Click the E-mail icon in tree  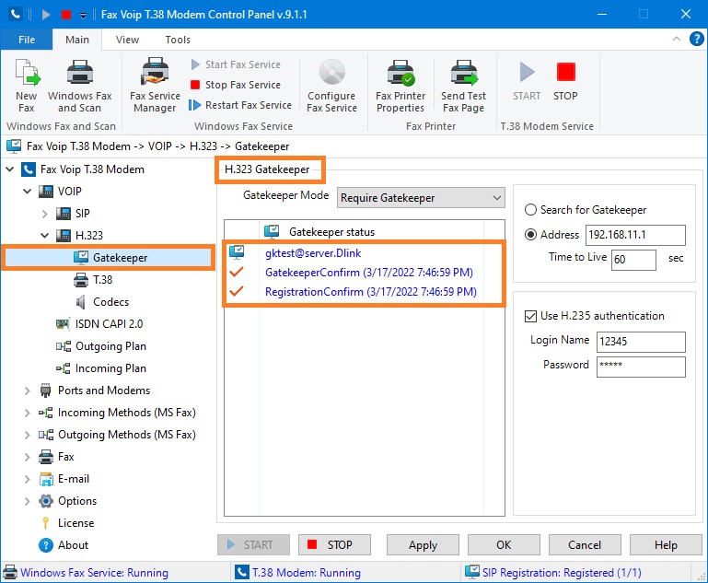[x=46, y=479]
